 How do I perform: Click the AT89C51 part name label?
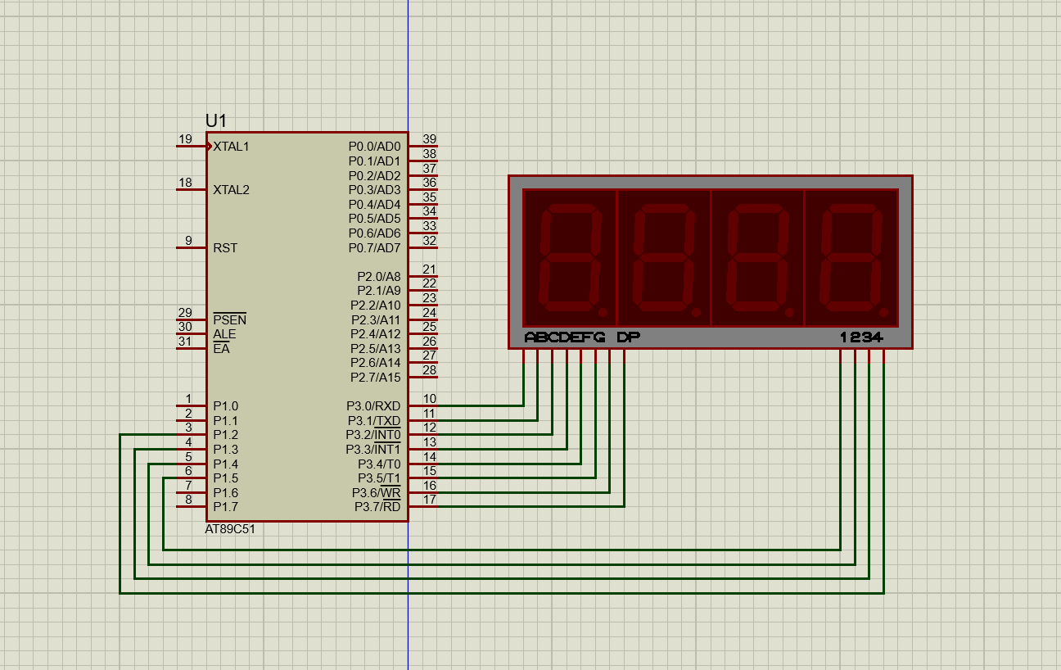click(x=230, y=529)
